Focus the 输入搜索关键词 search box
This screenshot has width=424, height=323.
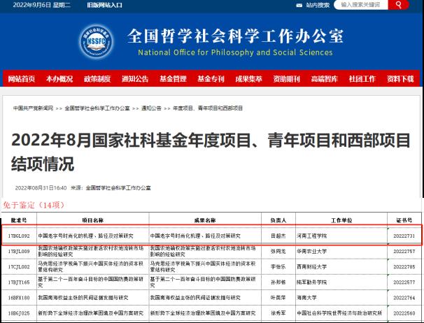[x=361, y=5]
